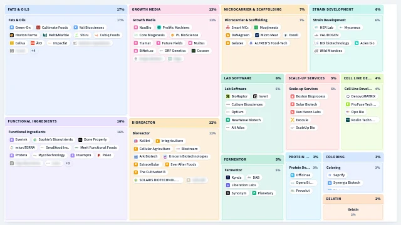Click the Kolibri logo icon

tap(136, 141)
